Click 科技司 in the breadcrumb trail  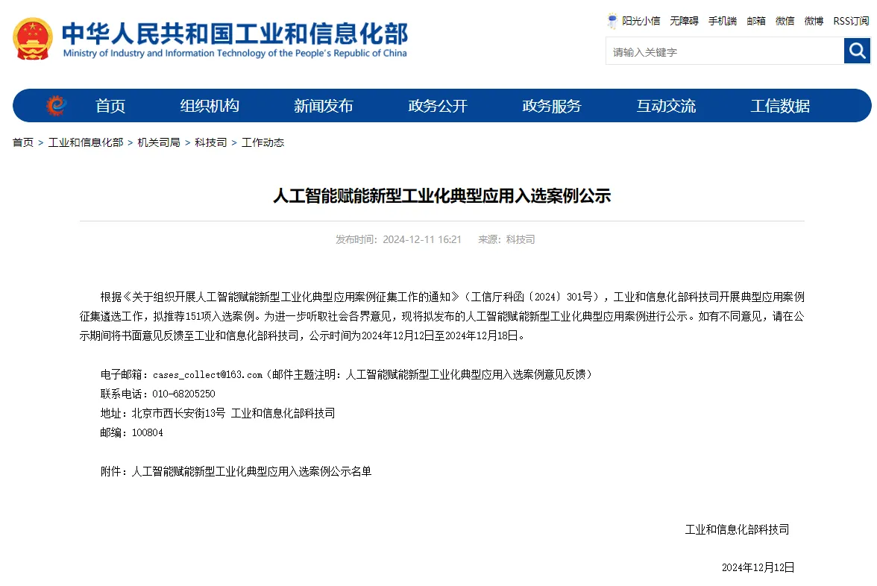(211, 142)
